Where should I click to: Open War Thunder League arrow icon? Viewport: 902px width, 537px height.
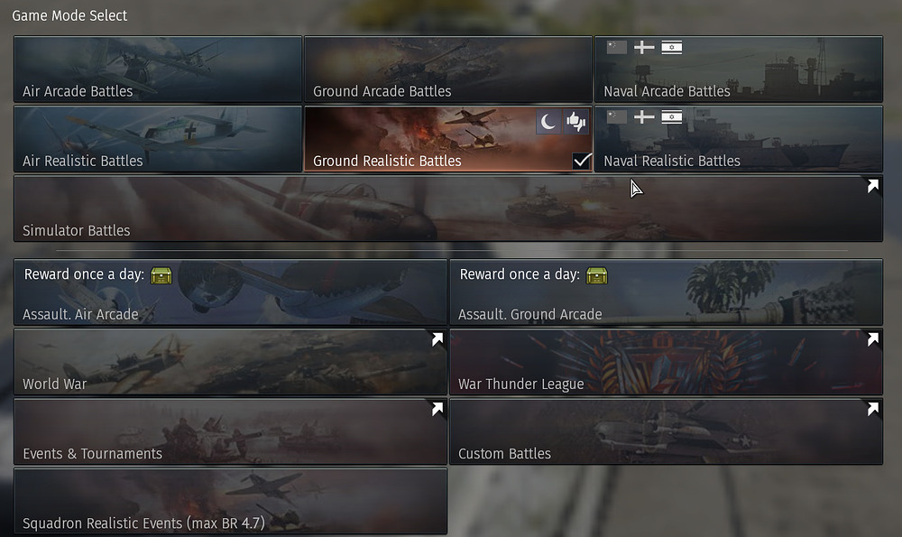click(x=872, y=339)
